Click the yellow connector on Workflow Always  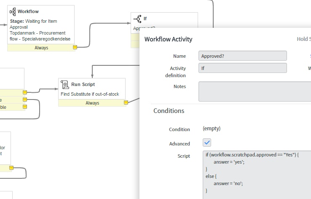[75, 47]
